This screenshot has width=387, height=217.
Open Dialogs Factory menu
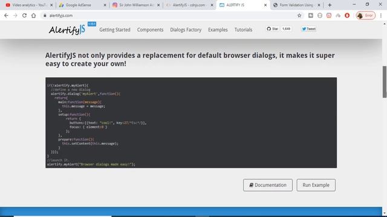(x=186, y=30)
